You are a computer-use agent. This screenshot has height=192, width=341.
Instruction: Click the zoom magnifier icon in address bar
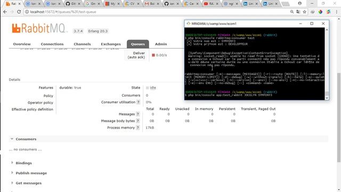click(x=292, y=12)
